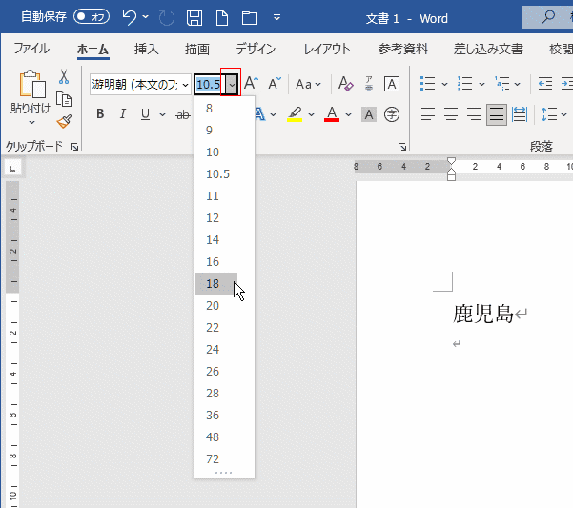Click the Cut scissors icon

tap(64, 77)
